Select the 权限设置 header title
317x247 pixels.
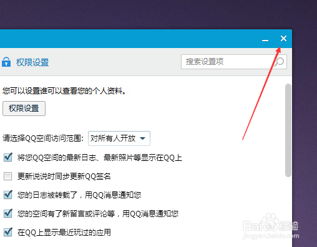coord(32,62)
